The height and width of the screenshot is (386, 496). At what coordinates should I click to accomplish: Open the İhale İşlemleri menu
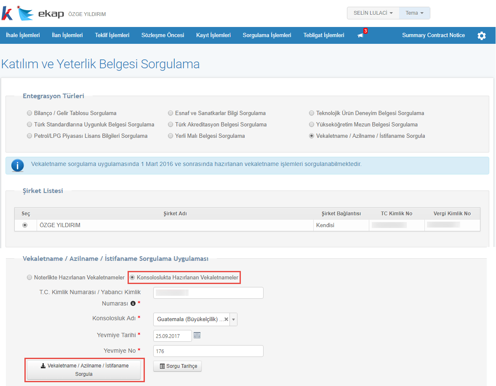pos(23,35)
